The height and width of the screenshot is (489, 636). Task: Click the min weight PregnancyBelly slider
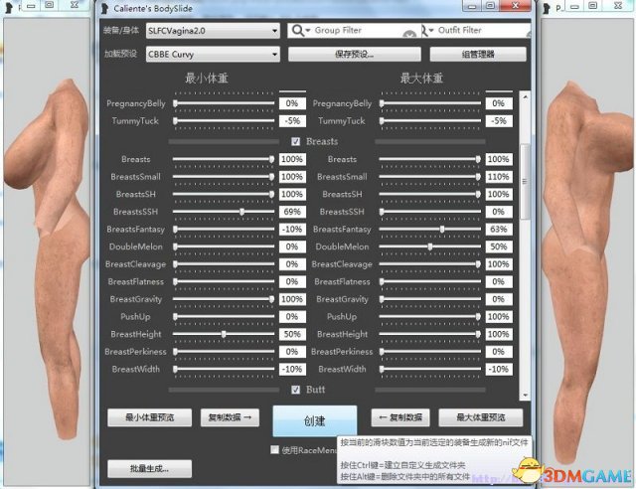click(x=224, y=103)
